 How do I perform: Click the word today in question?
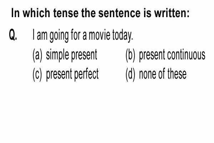click(122, 36)
